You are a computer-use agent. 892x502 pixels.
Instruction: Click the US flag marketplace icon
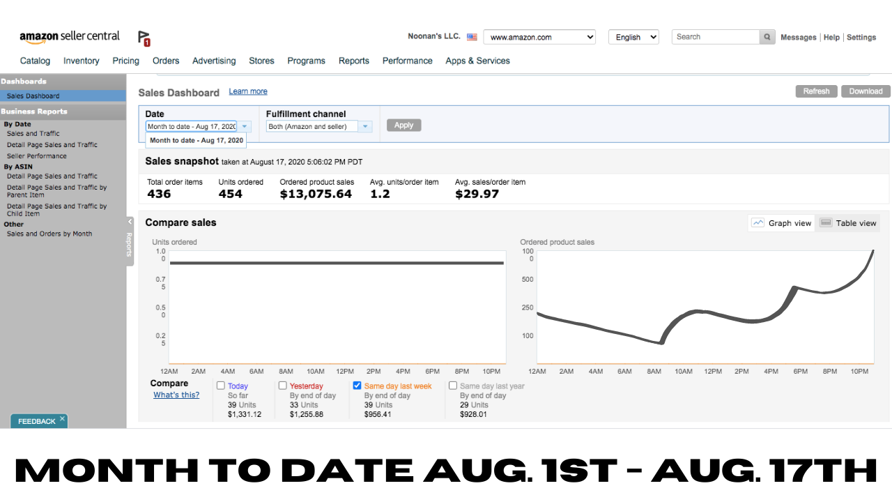(x=472, y=37)
